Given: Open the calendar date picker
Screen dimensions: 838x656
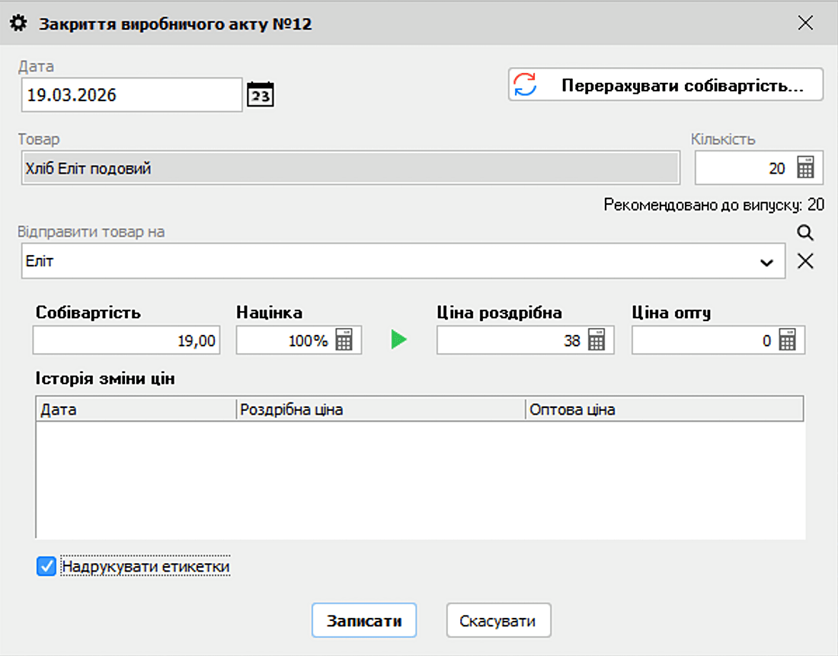Looking at the screenshot, I should click(260, 94).
